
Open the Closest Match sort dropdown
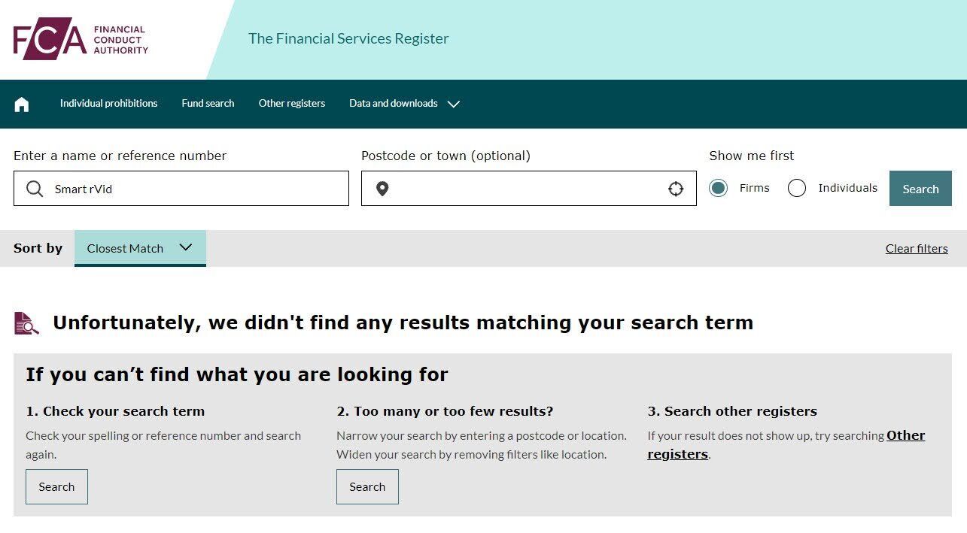140,248
